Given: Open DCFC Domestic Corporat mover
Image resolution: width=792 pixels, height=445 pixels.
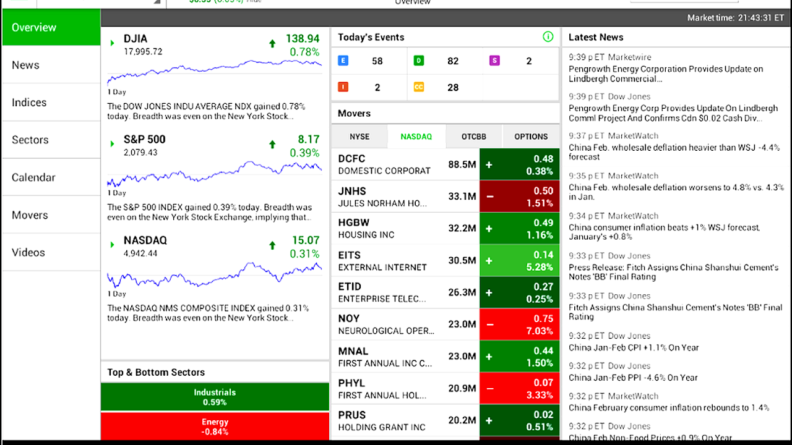Looking at the screenshot, I should coord(445,164).
